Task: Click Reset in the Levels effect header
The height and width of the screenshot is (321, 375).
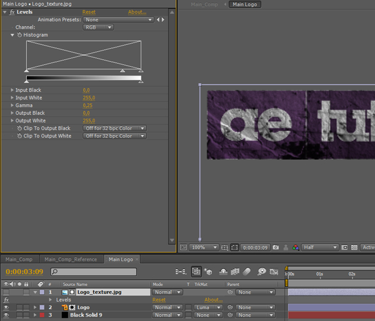Action: click(x=89, y=12)
